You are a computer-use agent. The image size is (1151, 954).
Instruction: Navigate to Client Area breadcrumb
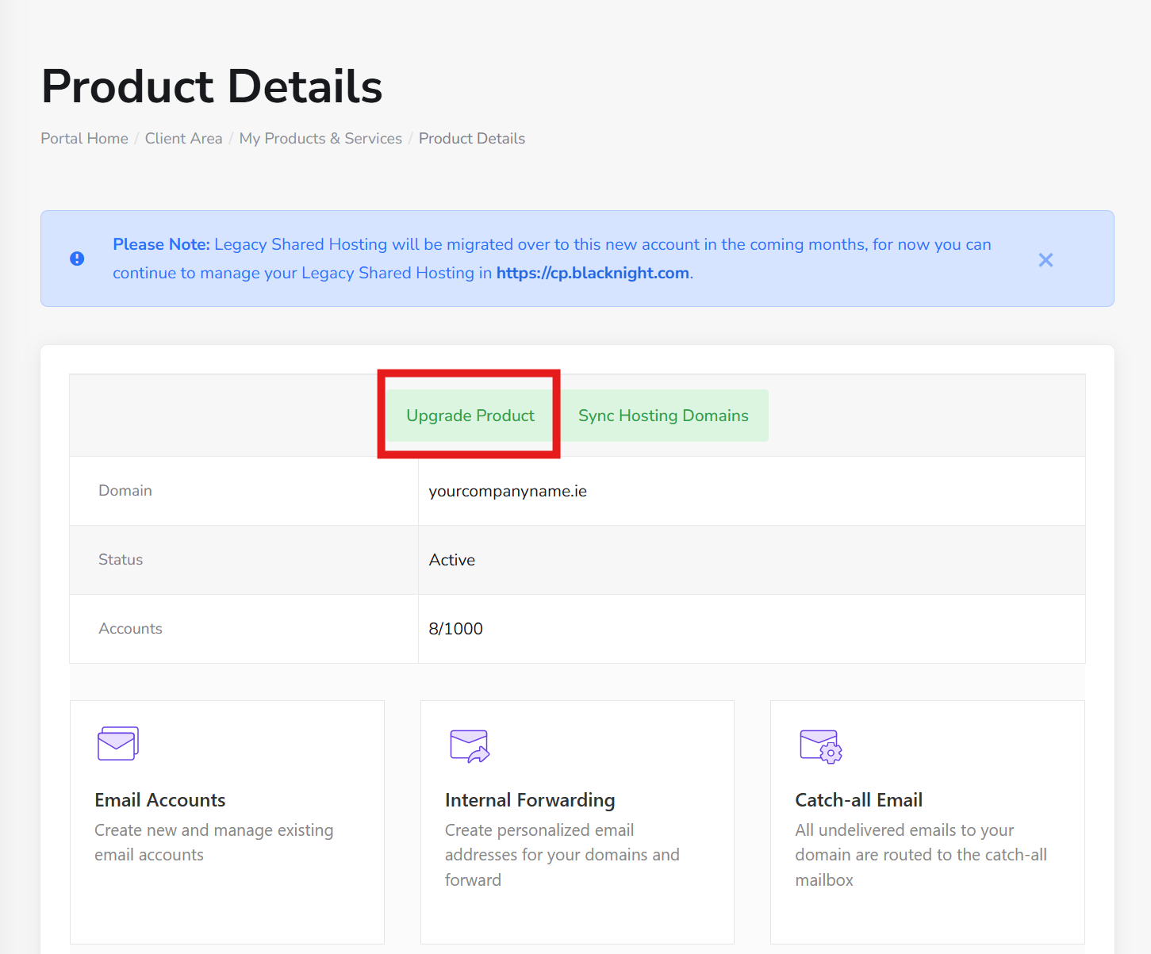pos(183,139)
